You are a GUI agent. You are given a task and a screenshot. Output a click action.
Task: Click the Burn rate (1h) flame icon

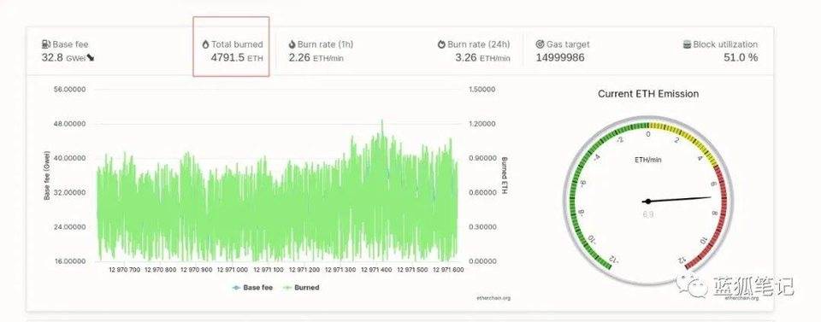tap(292, 44)
